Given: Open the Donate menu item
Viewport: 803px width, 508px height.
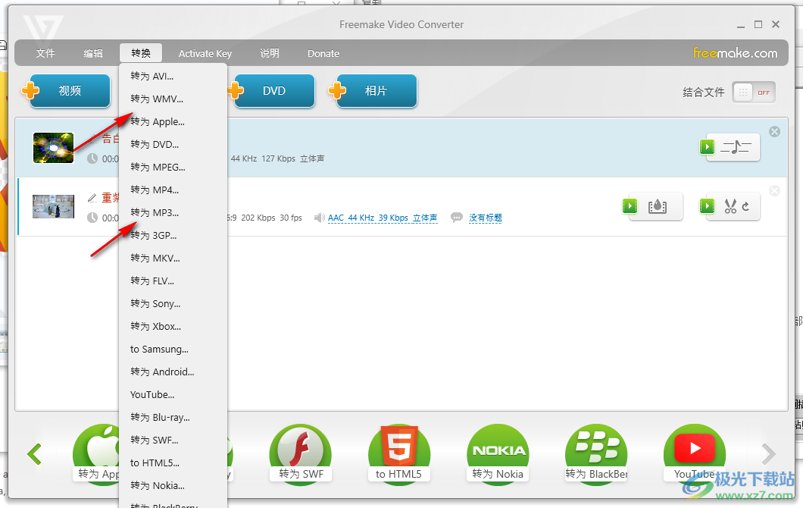Looking at the screenshot, I should pos(323,53).
